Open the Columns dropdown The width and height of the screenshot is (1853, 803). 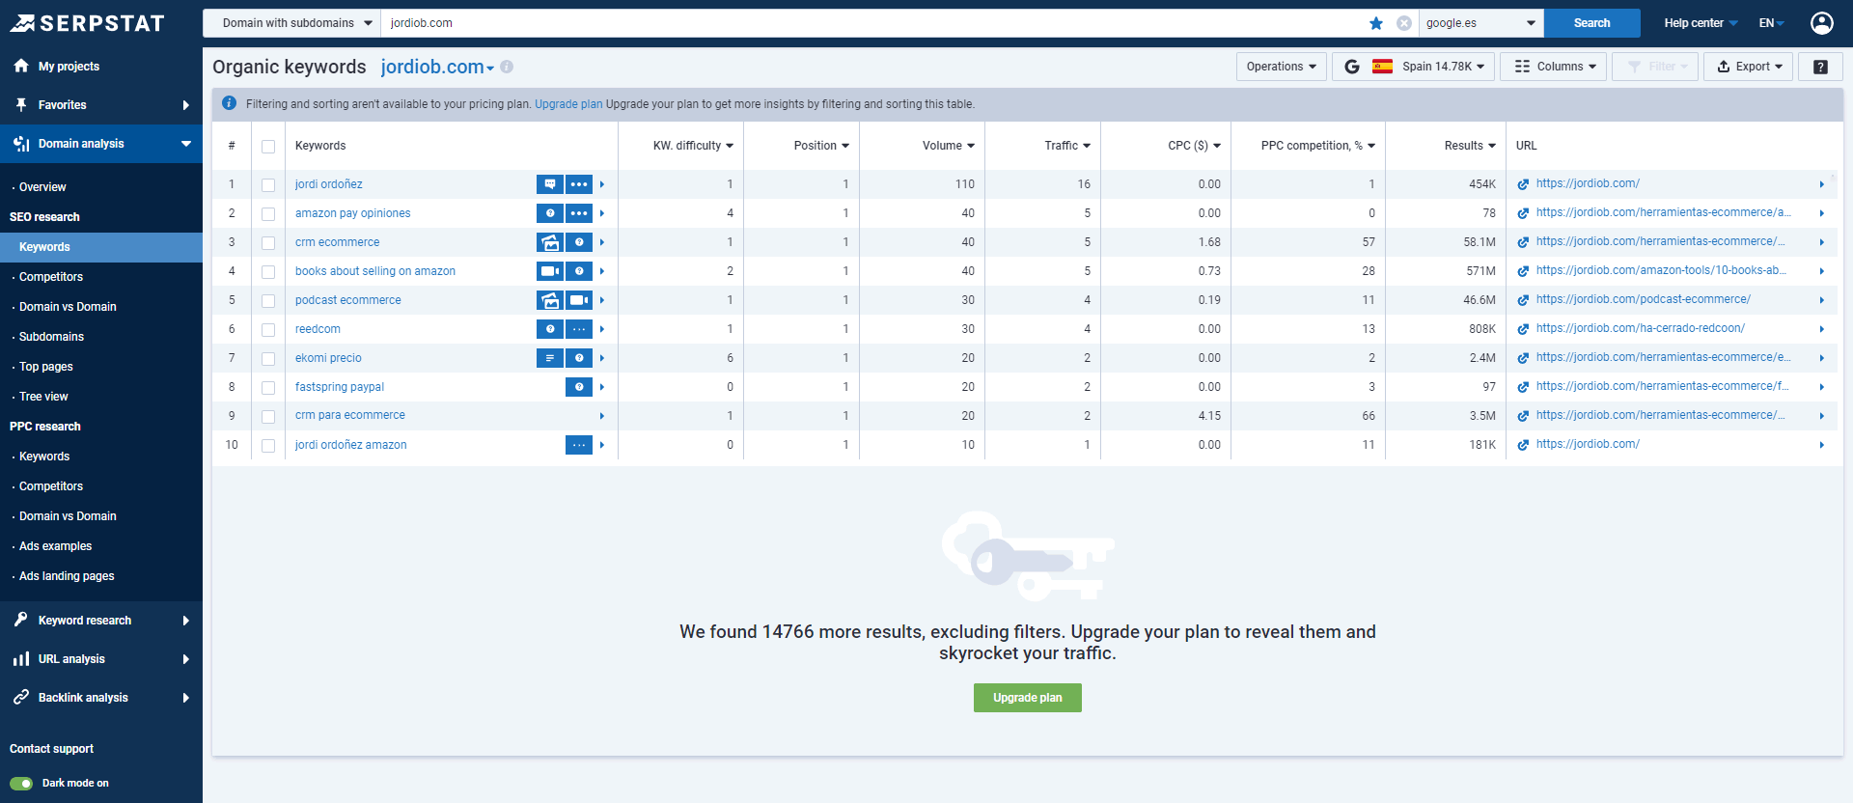[1554, 67]
